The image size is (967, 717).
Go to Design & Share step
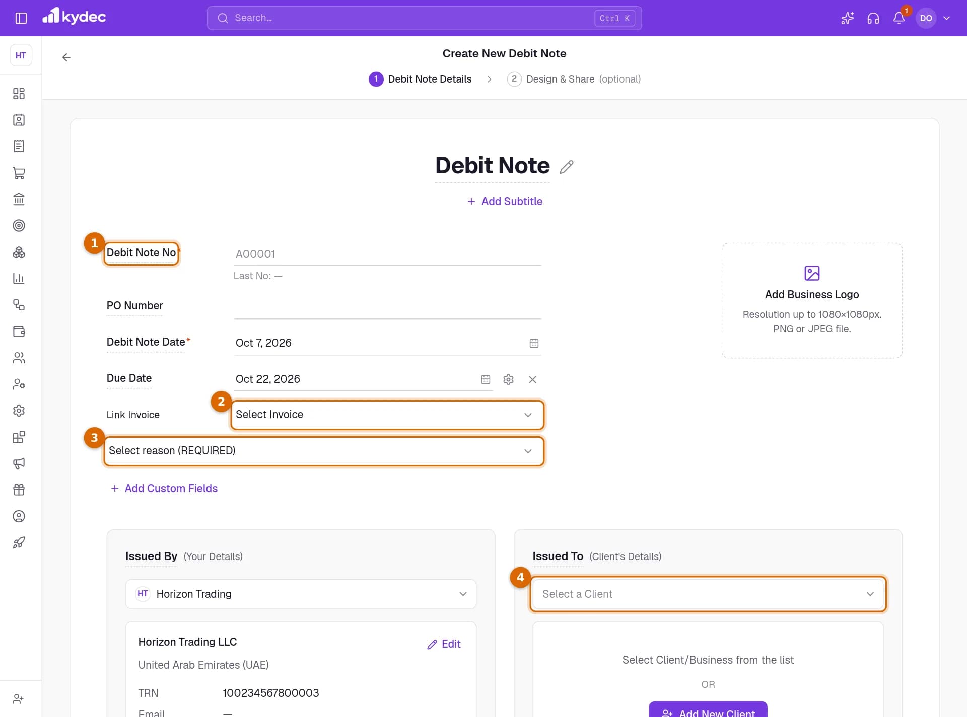click(574, 79)
